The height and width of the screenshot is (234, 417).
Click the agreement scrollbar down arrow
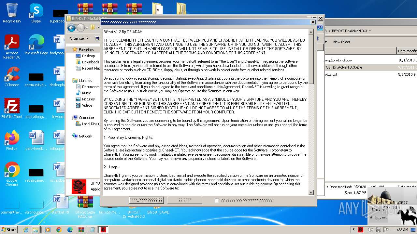click(311, 192)
